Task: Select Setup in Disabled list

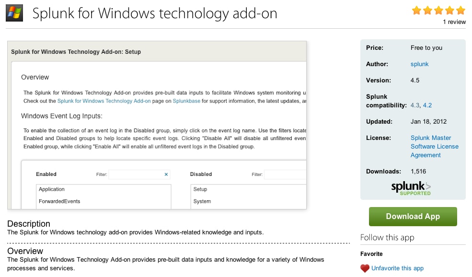Action: 200,189
